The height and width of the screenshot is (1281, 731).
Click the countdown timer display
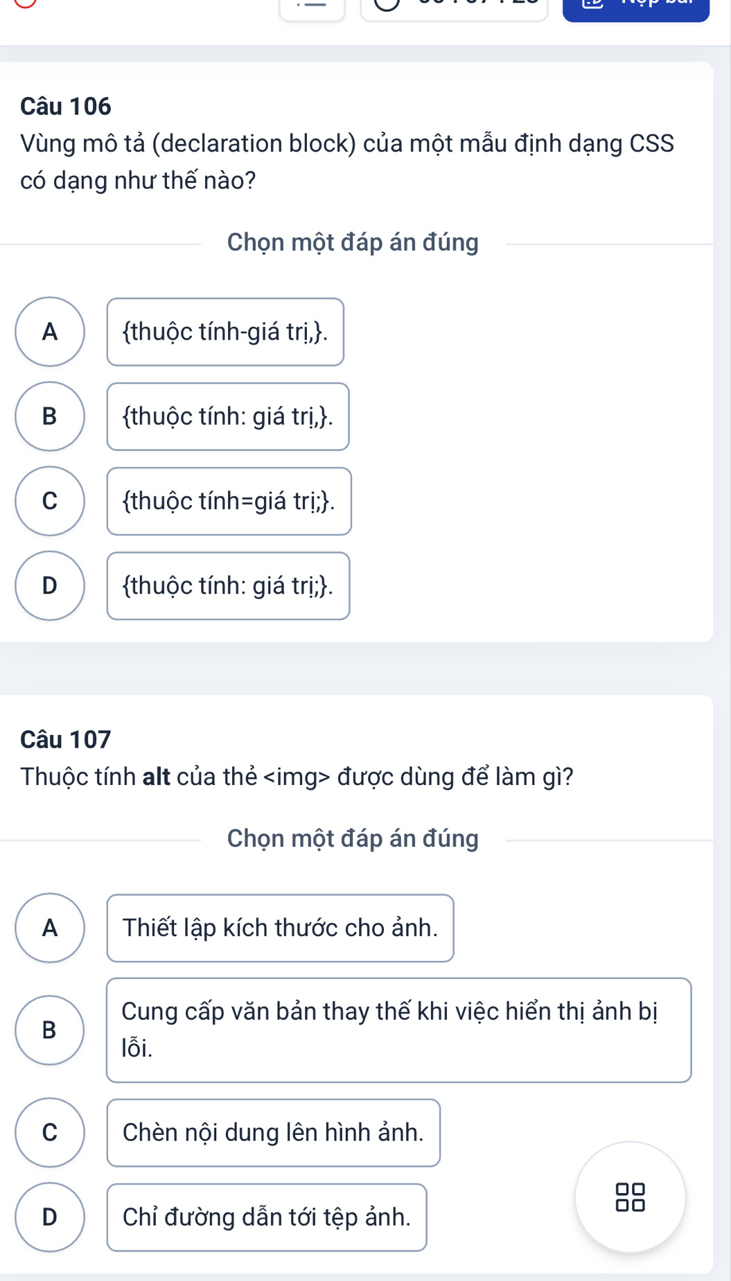pyautogui.click(x=454, y=7)
